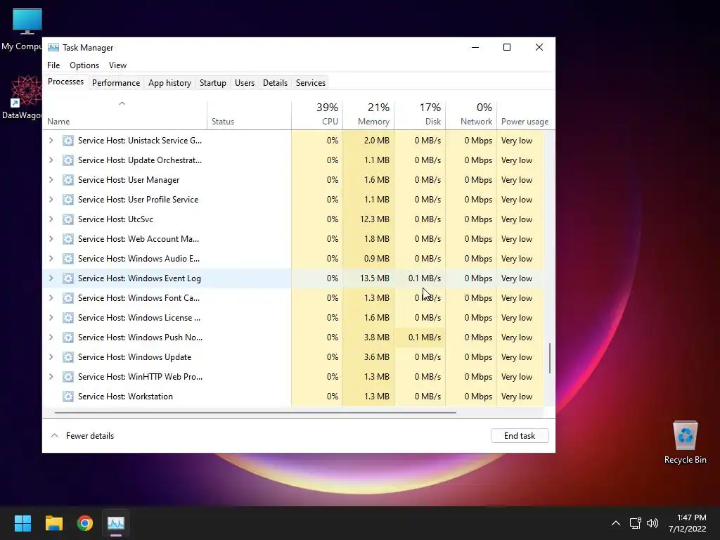Sort processes by Memory column
The image size is (720, 540).
point(368,115)
